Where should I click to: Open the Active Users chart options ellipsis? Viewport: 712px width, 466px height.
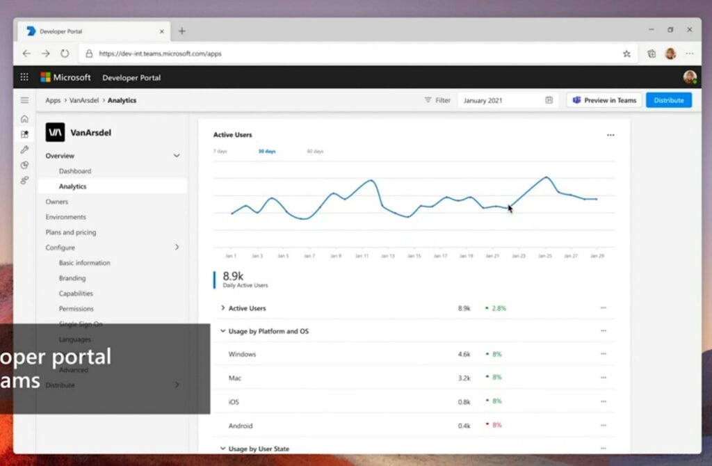point(610,134)
